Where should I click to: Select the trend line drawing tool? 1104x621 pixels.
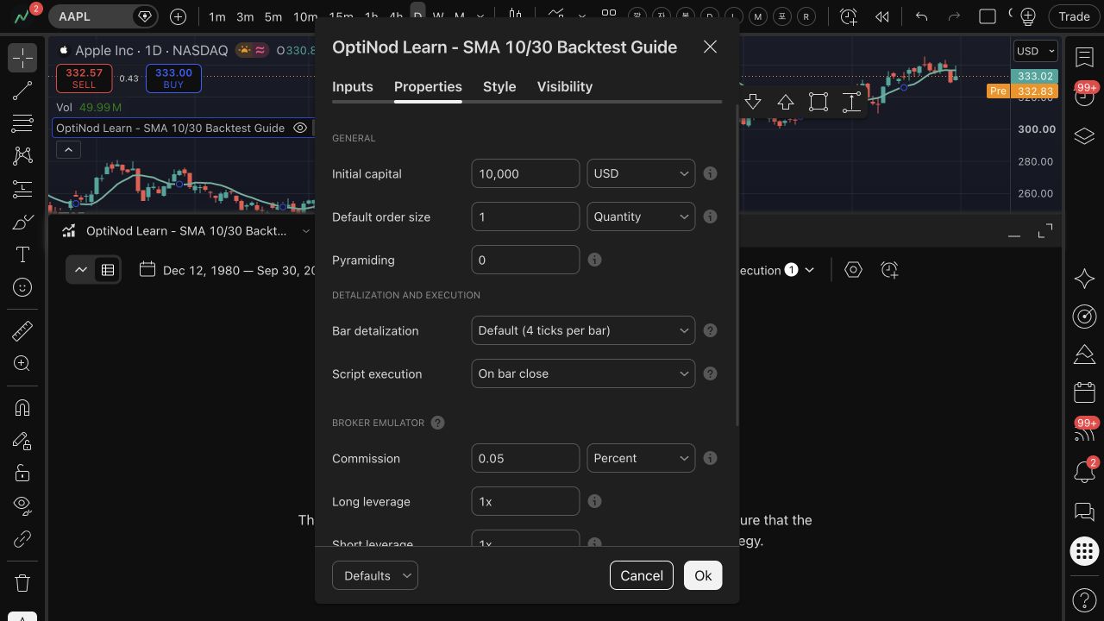pyautogui.click(x=22, y=91)
